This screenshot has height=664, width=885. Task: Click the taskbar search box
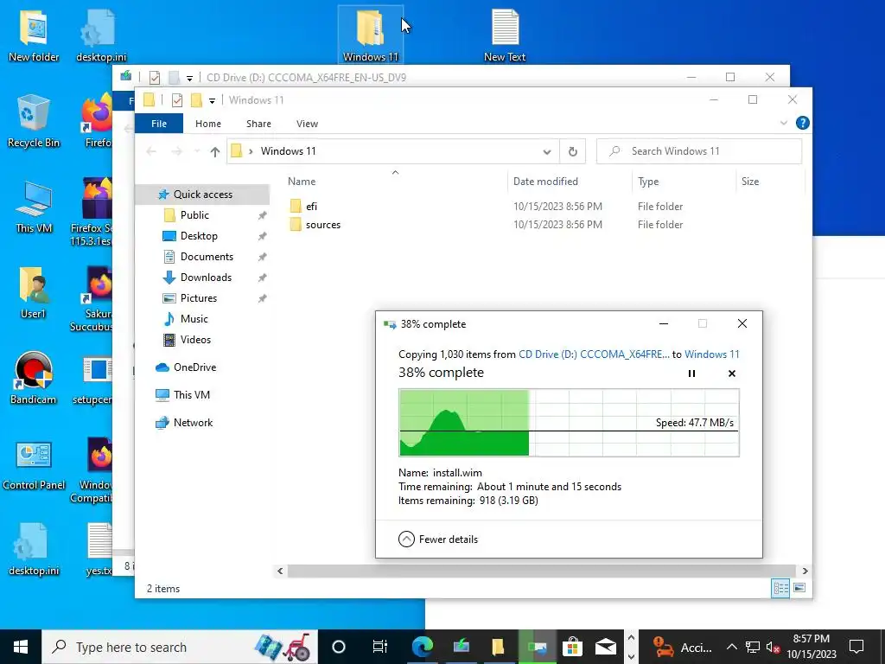coord(180,647)
